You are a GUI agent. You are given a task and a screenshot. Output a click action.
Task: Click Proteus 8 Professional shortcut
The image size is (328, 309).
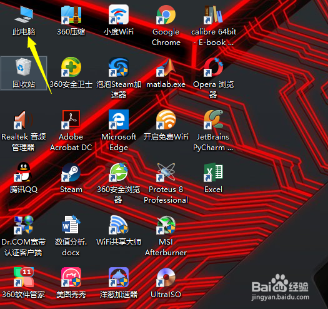tap(166, 172)
